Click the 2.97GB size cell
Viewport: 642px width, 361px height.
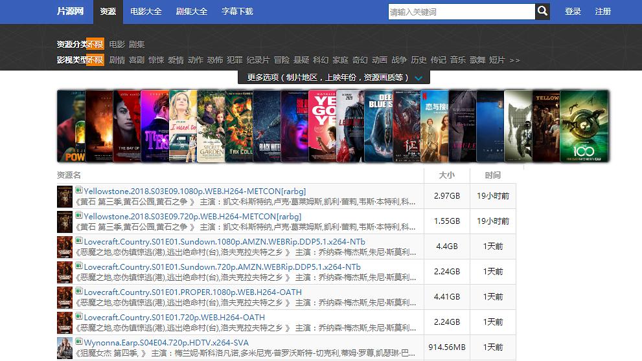447,196
